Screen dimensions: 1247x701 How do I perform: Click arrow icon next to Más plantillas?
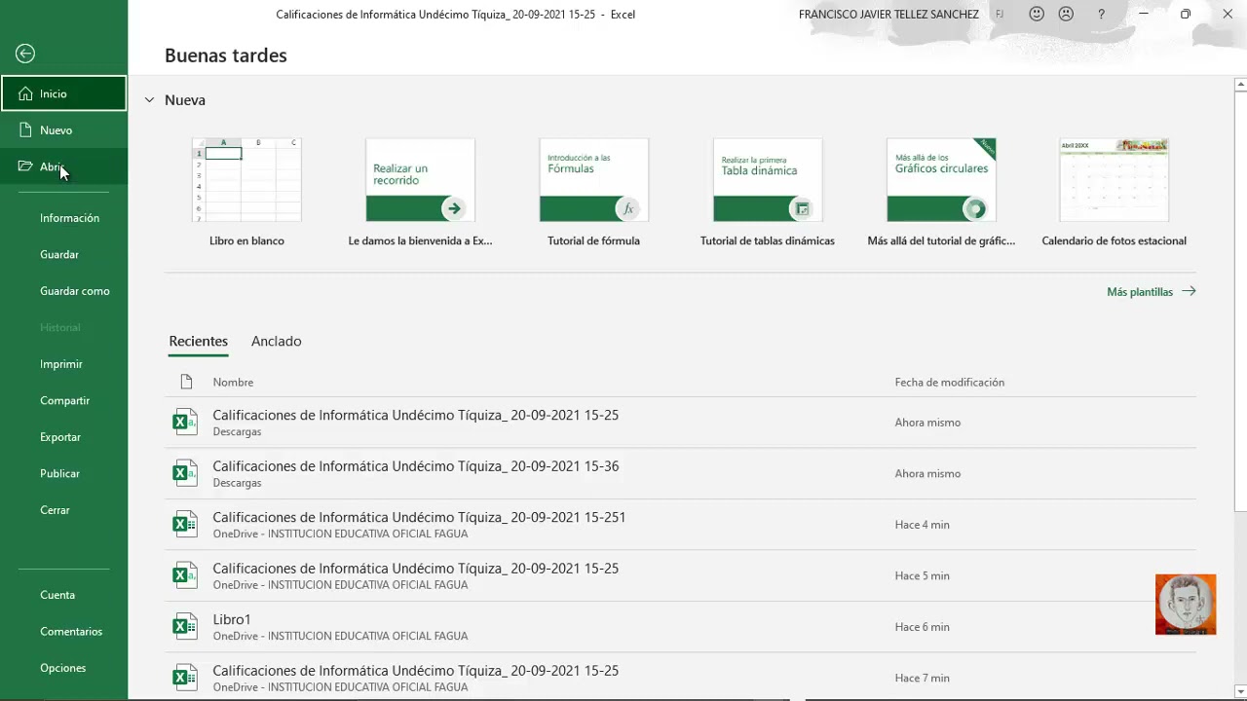pyautogui.click(x=1188, y=291)
